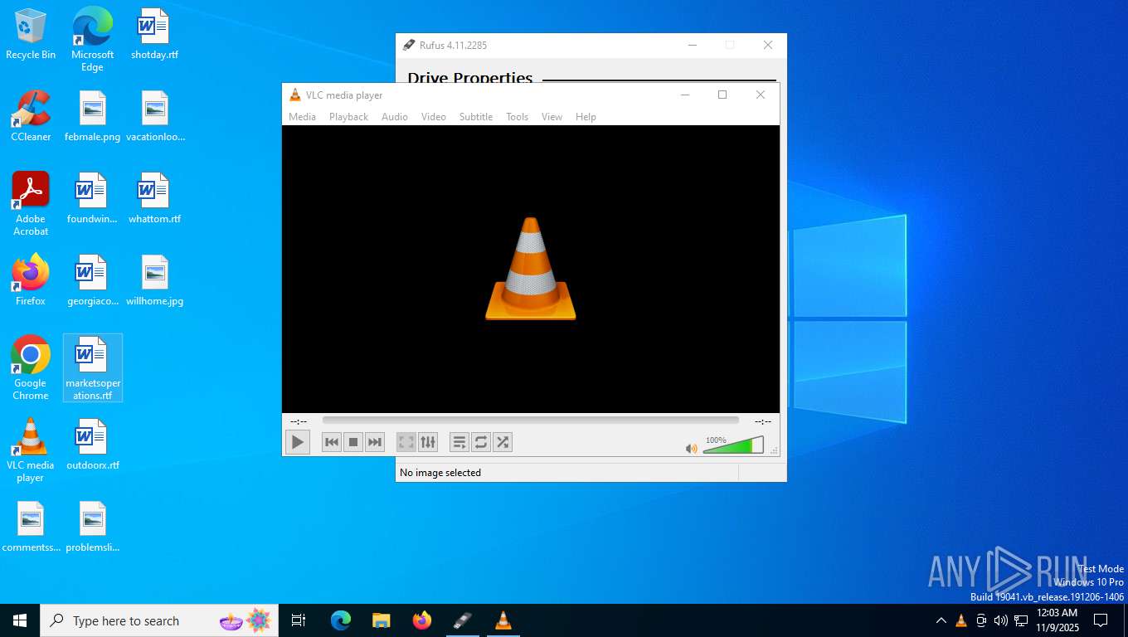Skip to previous media in VLC
This screenshot has width=1128, height=637.
[332, 442]
